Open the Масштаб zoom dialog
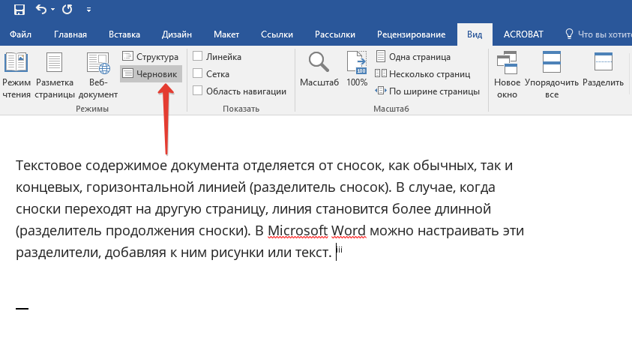 click(x=319, y=69)
